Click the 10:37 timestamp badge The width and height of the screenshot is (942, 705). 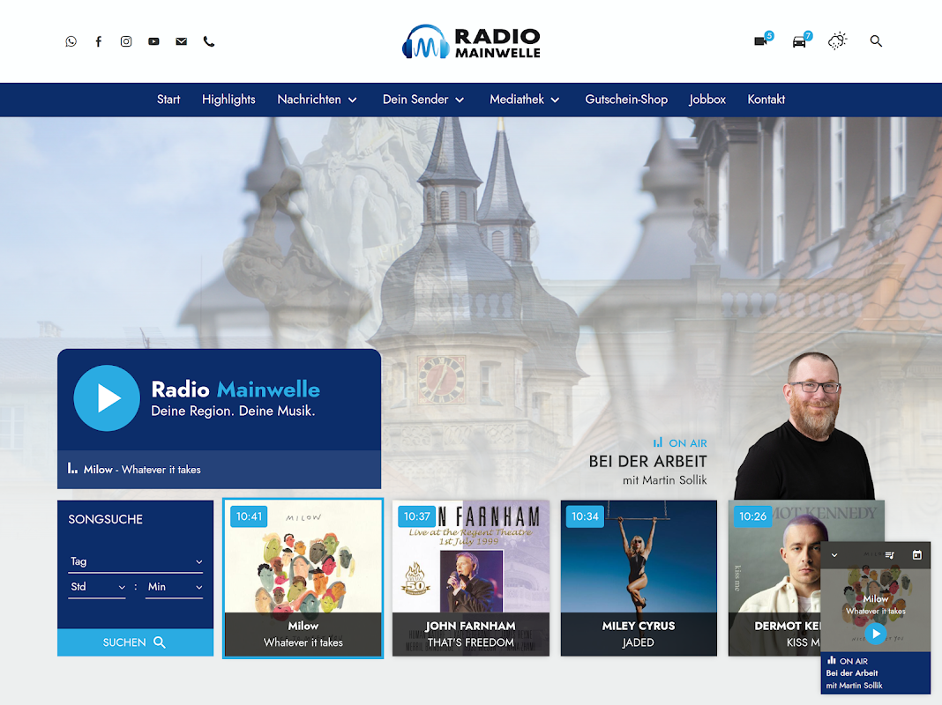(417, 516)
